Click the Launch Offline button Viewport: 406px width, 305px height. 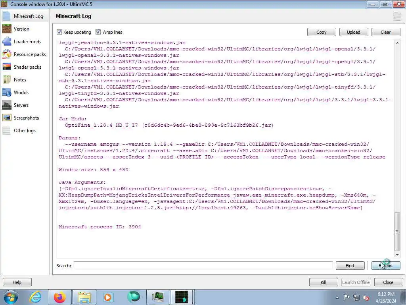point(356,282)
